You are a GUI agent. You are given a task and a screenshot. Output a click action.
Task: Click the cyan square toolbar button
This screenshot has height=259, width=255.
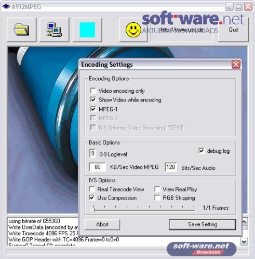[87, 30]
